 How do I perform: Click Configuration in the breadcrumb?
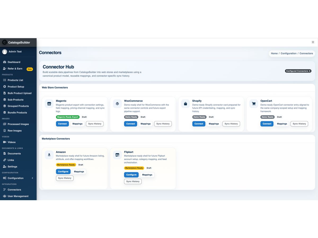coord(289,53)
